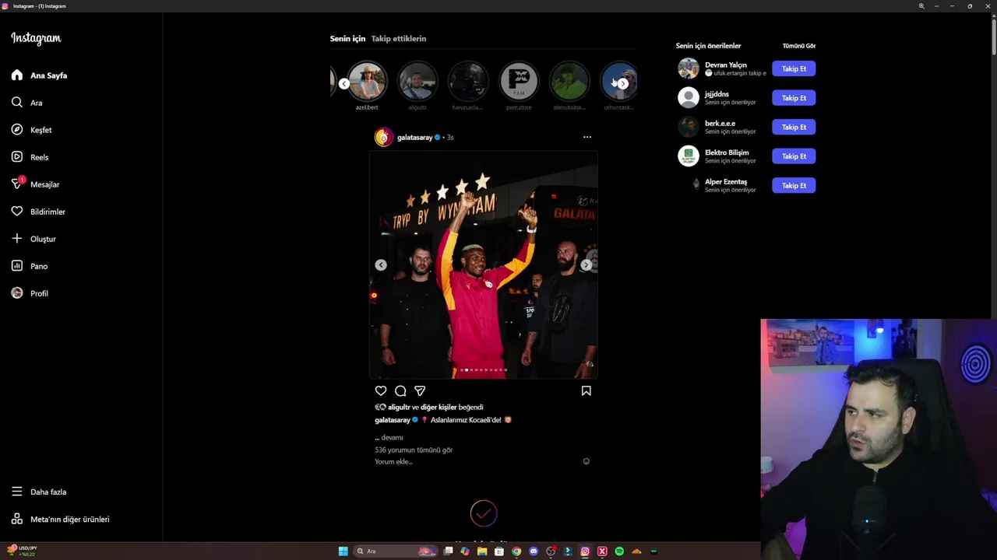
Task: Open File Explorer from taskbar
Action: coord(482,551)
